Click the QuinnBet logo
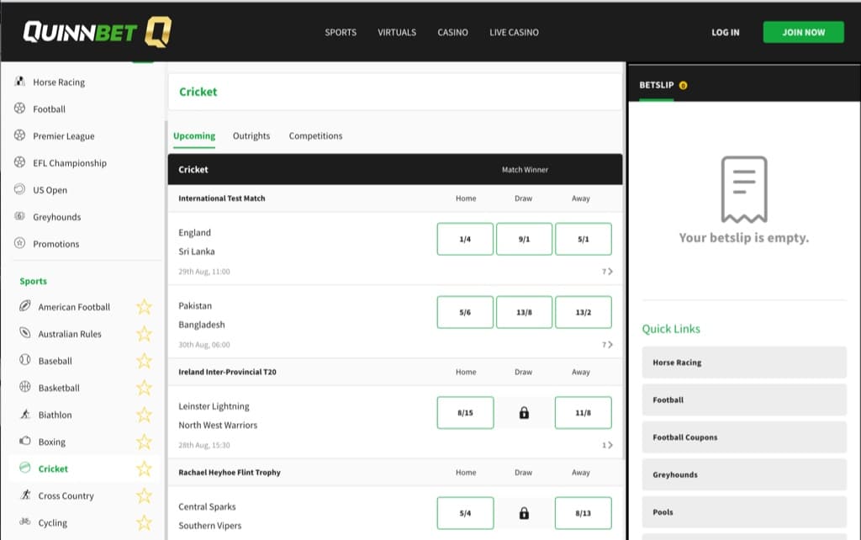The image size is (861, 540). (98, 32)
